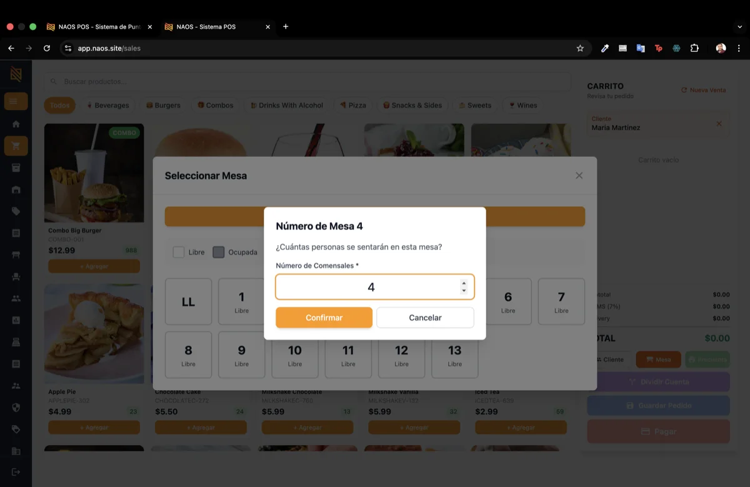Click the home icon in left sidebar
The image size is (750, 487).
(16, 124)
